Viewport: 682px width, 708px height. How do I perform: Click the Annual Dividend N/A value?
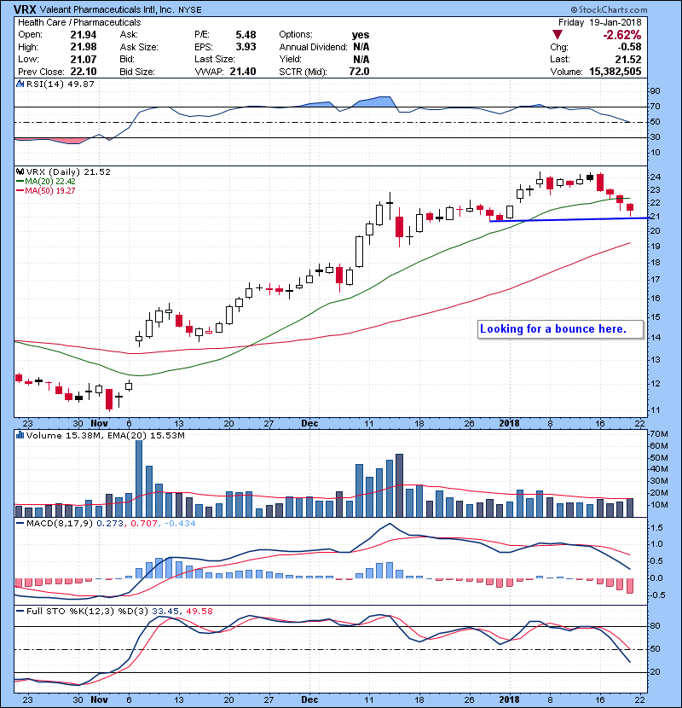click(x=361, y=47)
